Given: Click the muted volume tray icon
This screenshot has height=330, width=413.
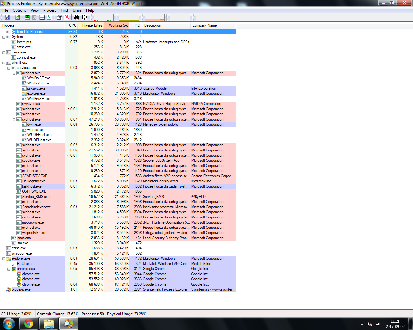Looking at the screenshot, I should (370, 324).
